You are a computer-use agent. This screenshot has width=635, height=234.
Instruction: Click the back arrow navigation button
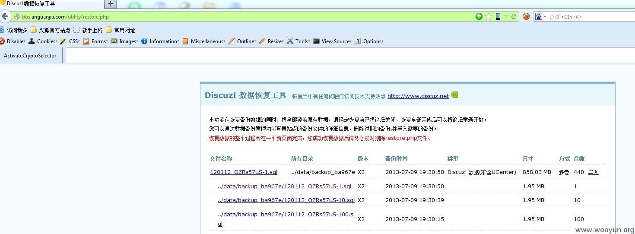(x=5, y=17)
